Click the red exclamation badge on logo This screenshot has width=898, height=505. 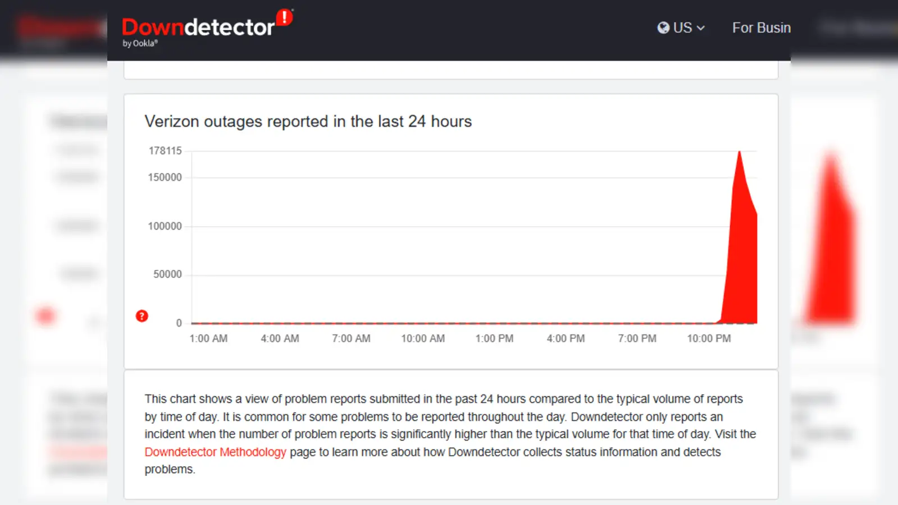coord(284,17)
